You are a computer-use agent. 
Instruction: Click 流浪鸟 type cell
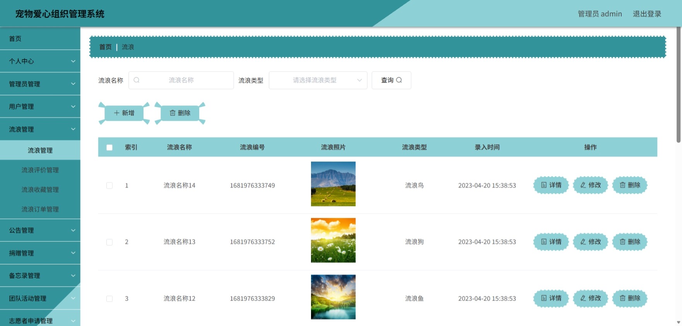click(x=414, y=185)
